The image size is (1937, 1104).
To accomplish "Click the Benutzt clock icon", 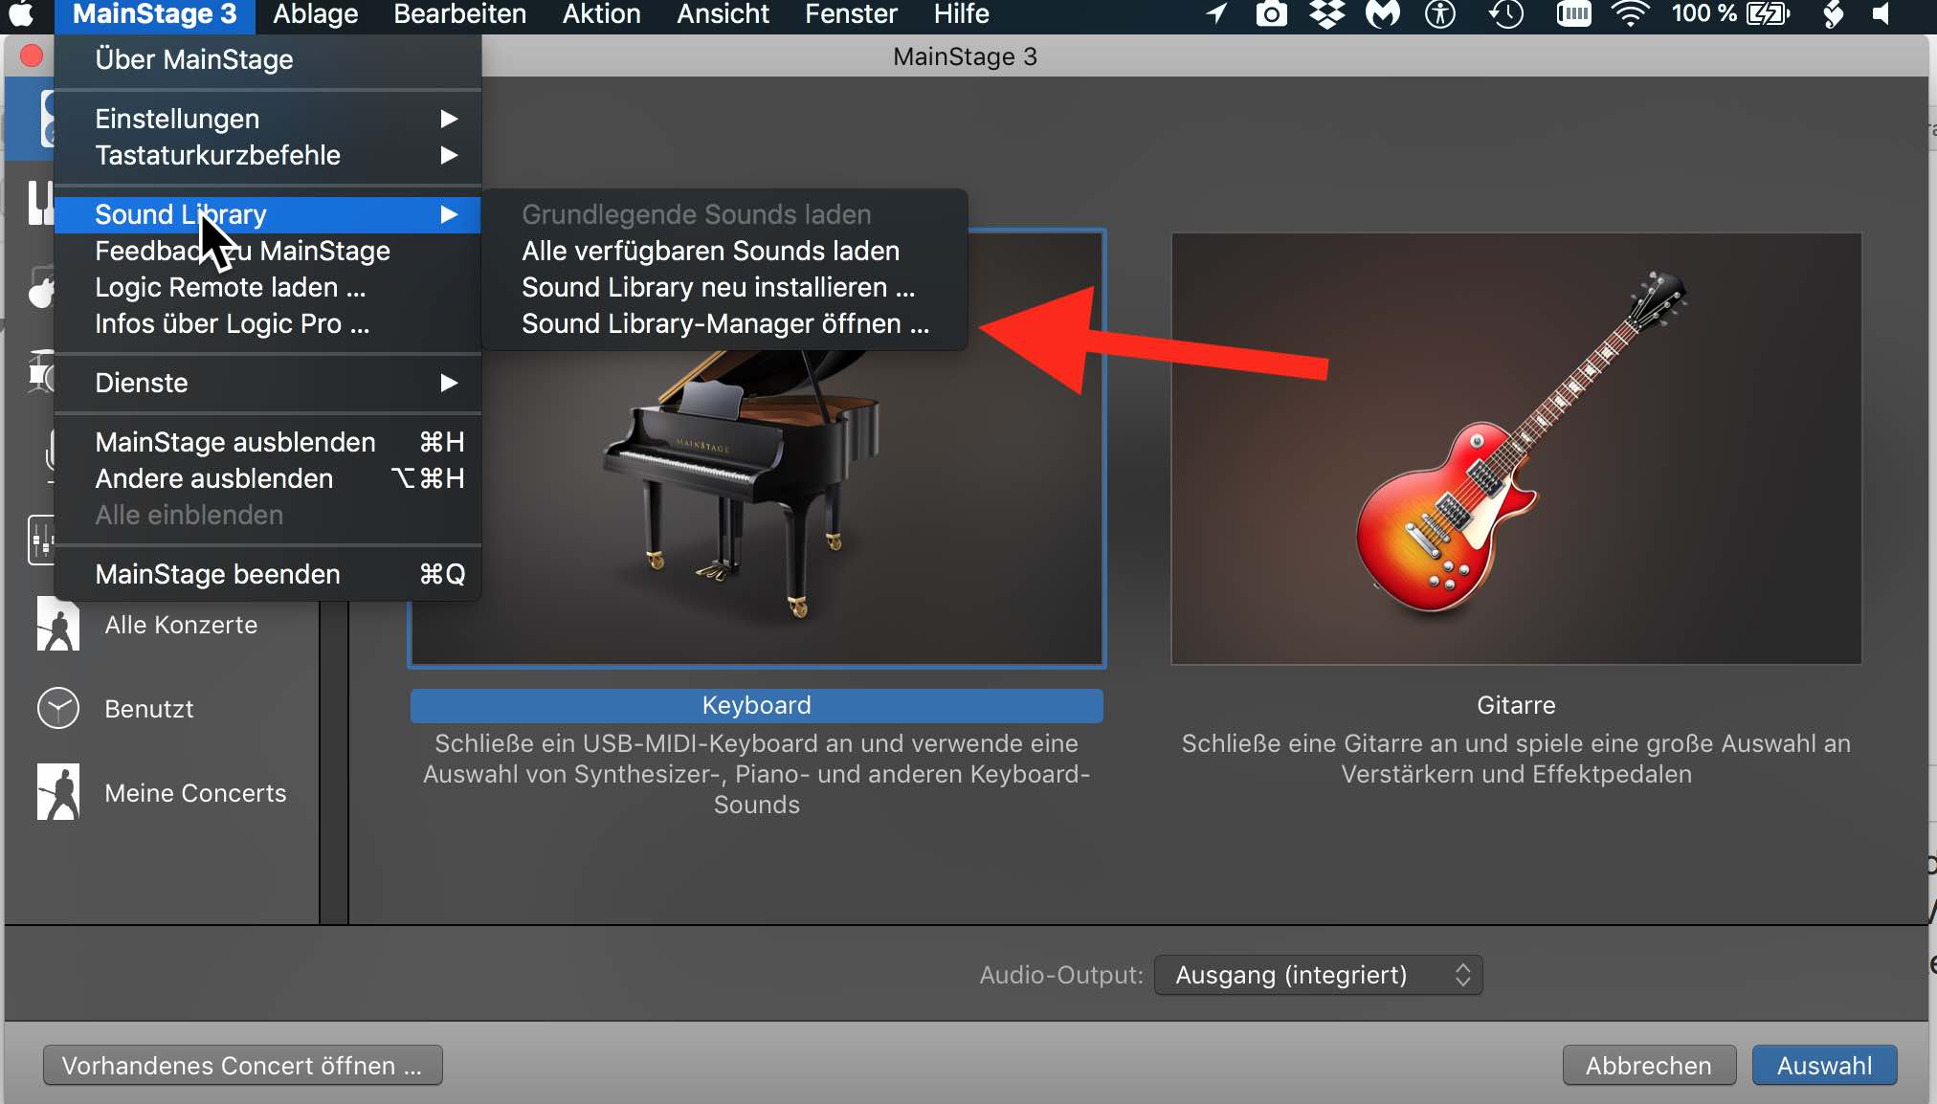I will [58, 709].
